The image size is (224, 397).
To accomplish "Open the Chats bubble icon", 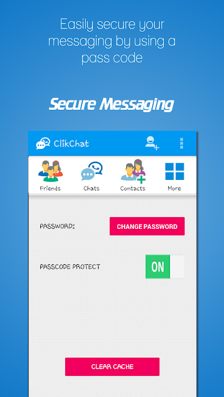I will 91,171.
